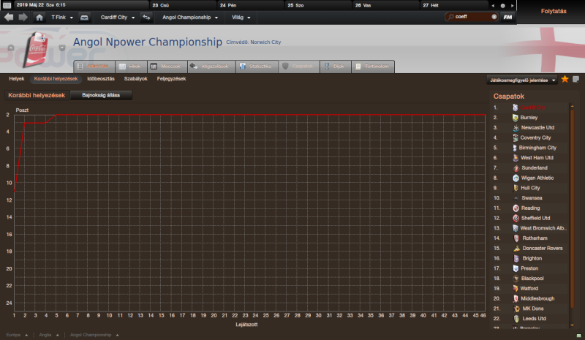The image size is (585, 340).
Task: Select West Ham Utd in team list
Action: [537, 157]
